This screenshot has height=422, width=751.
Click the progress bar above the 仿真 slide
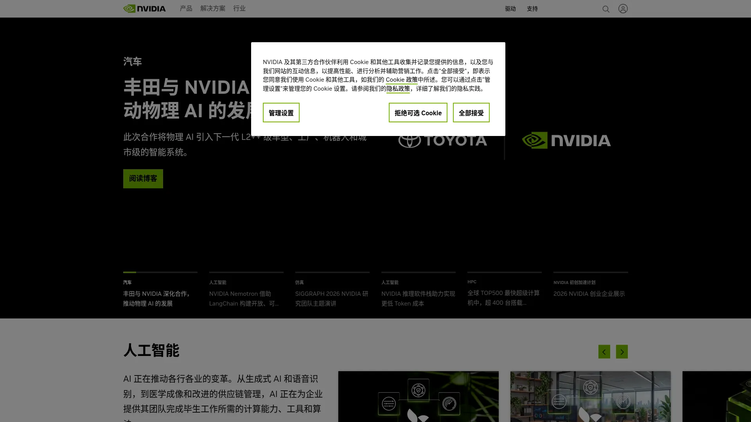(332, 272)
